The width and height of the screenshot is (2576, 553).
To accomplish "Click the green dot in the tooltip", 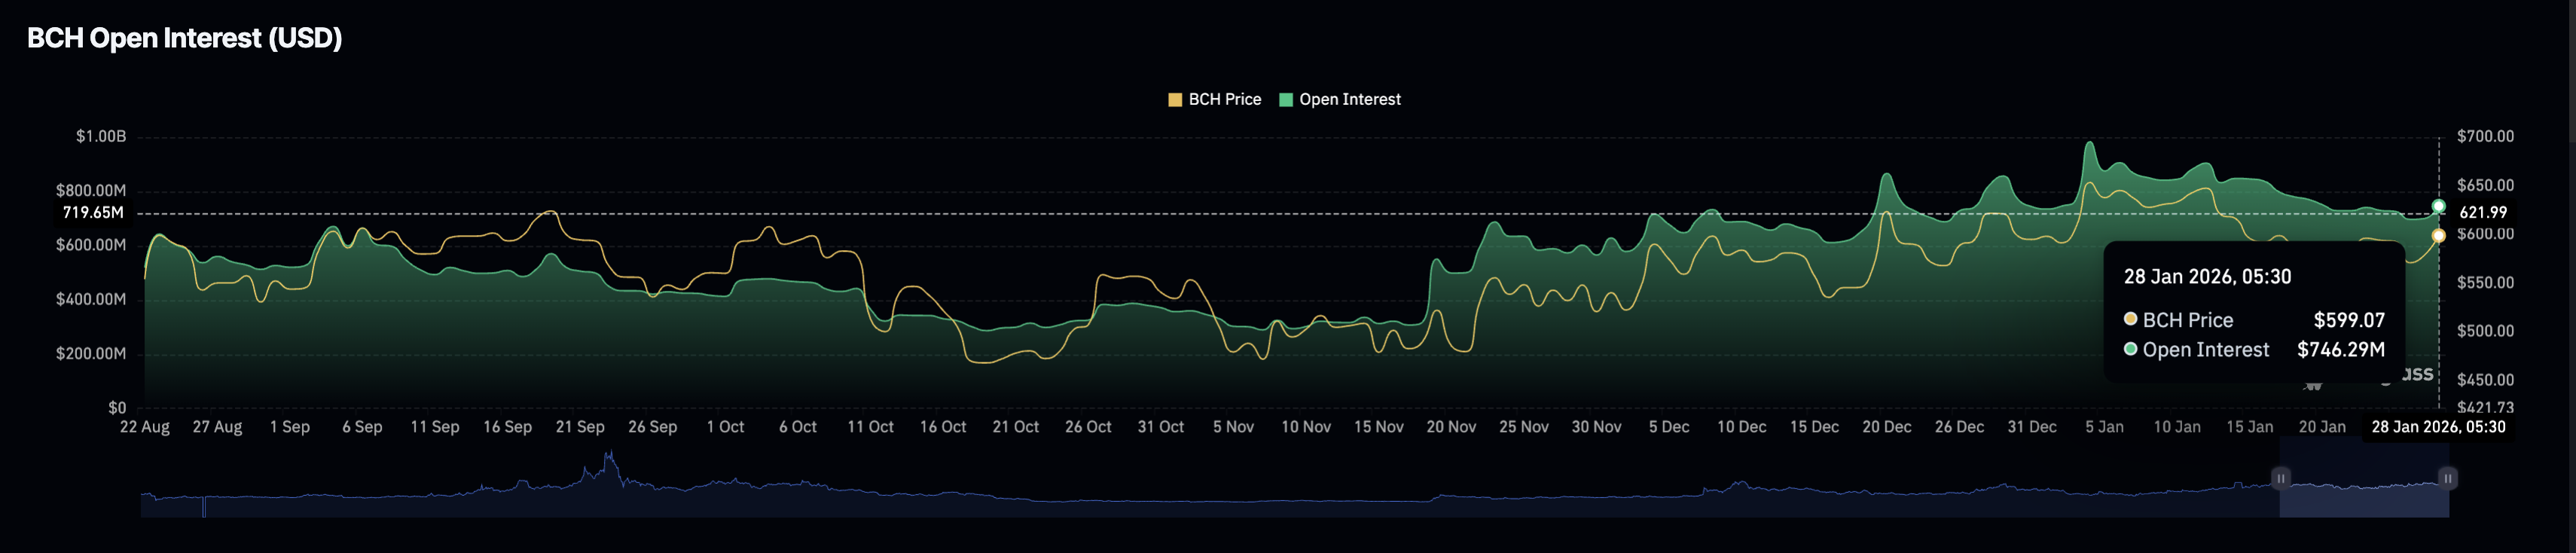I will (2130, 349).
